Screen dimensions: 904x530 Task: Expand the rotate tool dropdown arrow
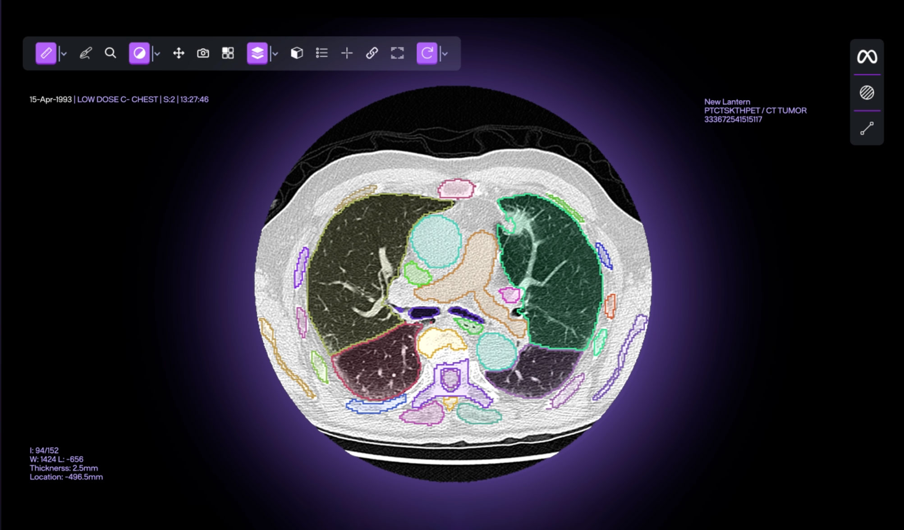coord(445,54)
